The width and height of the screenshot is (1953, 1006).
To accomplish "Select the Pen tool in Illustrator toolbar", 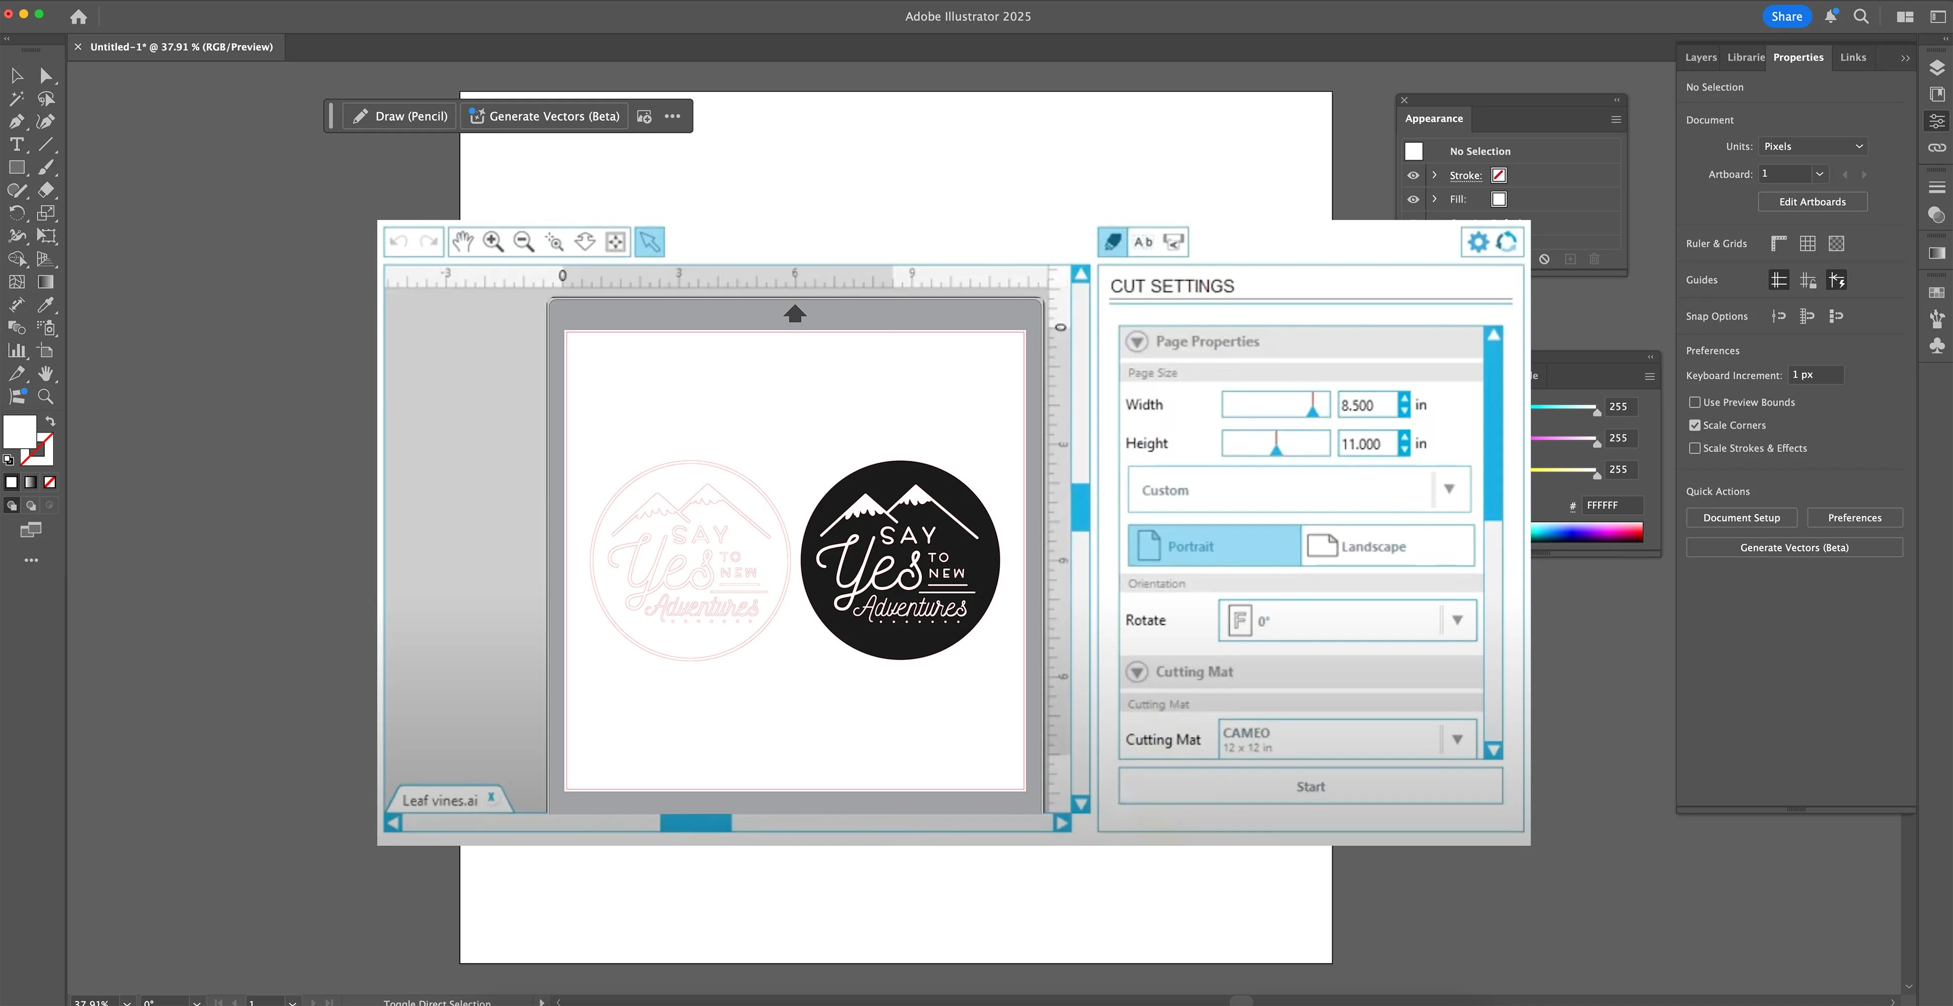I will (x=17, y=121).
